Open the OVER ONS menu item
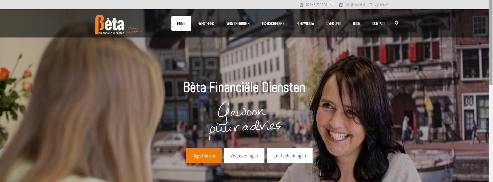Image resolution: width=493 pixels, height=182 pixels. 333,24
